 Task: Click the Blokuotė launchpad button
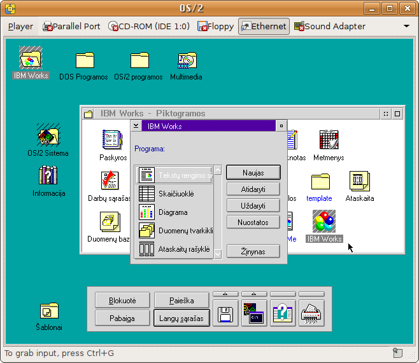(122, 301)
